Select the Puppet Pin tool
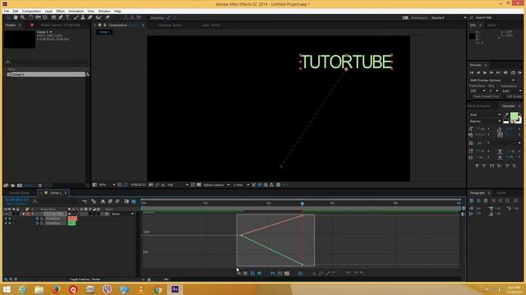 click(108, 17)
